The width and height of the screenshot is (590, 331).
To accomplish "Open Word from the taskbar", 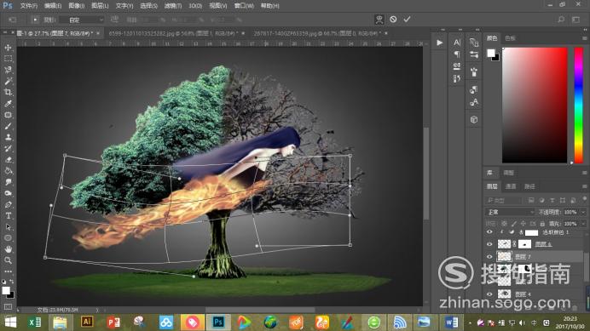I will click(451, 322).
